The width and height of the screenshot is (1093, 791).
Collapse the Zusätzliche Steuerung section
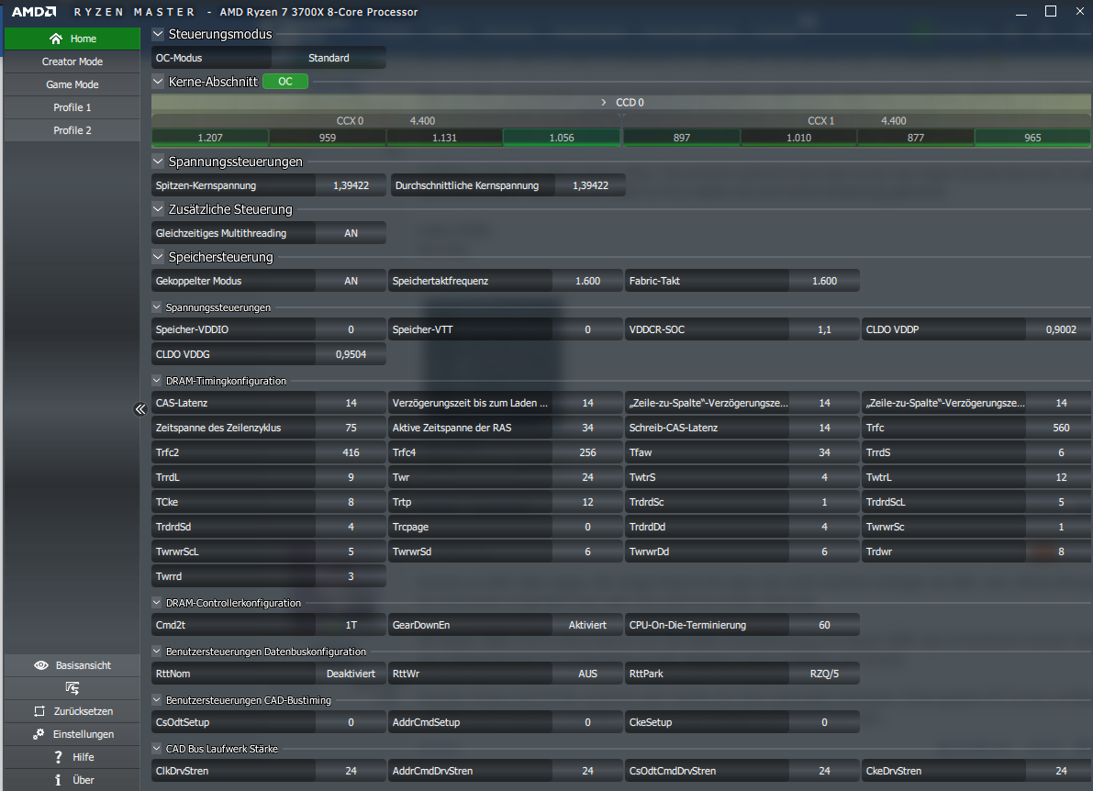tap(158, 209)
